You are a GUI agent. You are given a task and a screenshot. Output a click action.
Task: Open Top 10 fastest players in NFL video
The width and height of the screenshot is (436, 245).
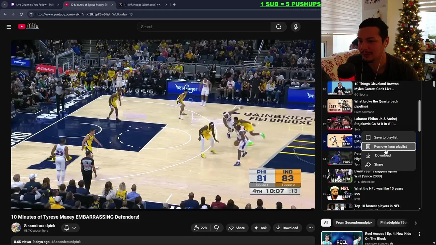(377, 206)
